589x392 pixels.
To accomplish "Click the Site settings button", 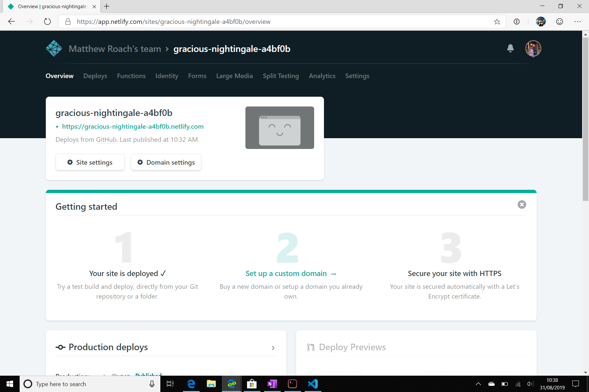I will tap(90, 162).
